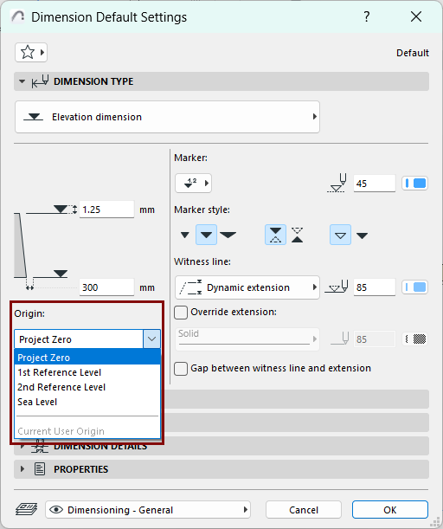The width and height of the screenshot is (443, 529).
Task: Close the Dimension Default Settings dialog
Action: coord(416,16)
